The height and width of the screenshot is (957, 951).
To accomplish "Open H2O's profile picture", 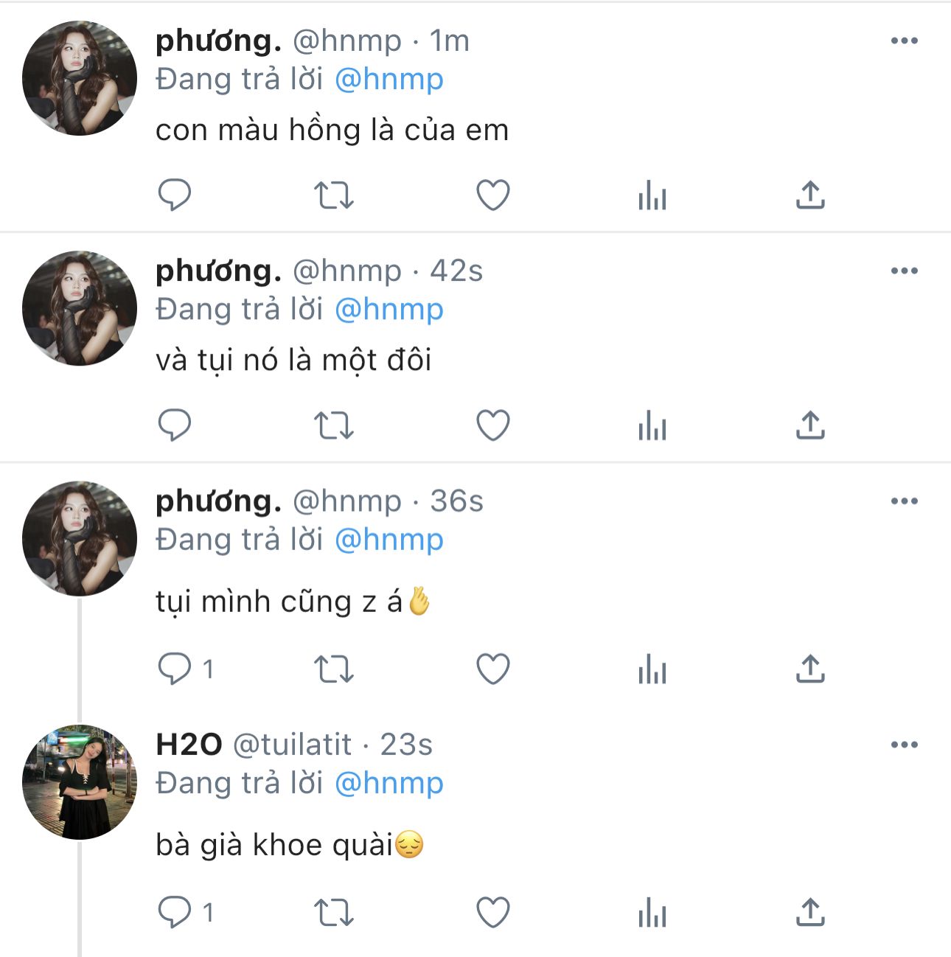I will coord(80,782).
